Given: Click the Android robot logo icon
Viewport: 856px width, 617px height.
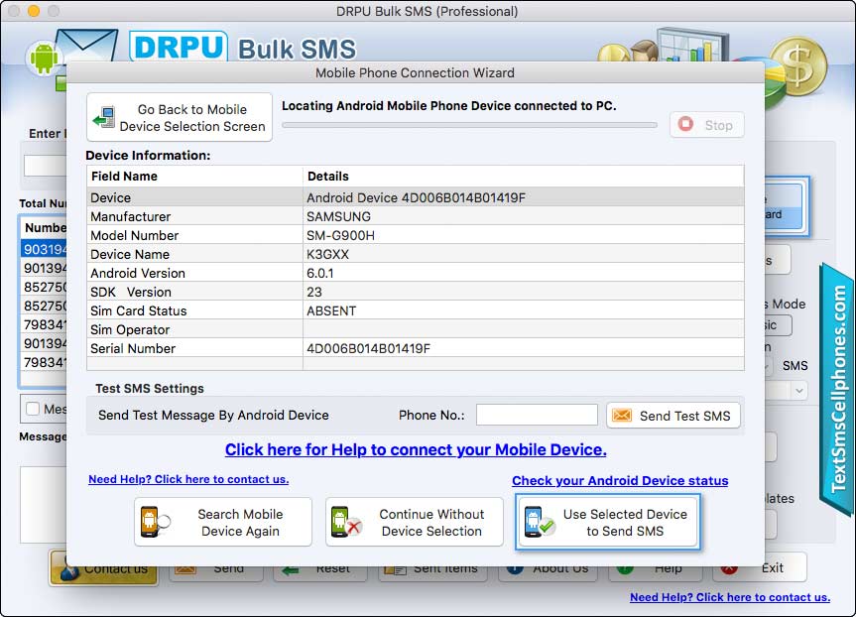Looking at the screenshot, I should (45, 58).
